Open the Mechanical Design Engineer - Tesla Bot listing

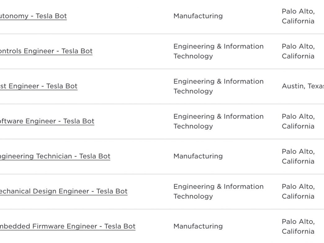(x=64, y=191)
